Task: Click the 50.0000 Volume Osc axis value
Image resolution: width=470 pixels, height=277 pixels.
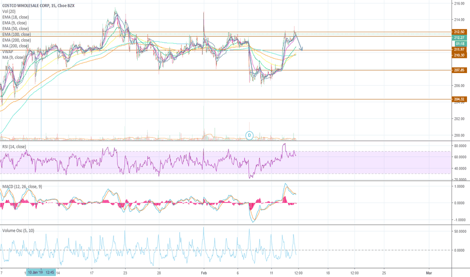Action: pos(460,232)
